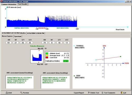Click the deep breathing green dot on graph
Viewport: 132px width, 95px height.
coord(121,57)
